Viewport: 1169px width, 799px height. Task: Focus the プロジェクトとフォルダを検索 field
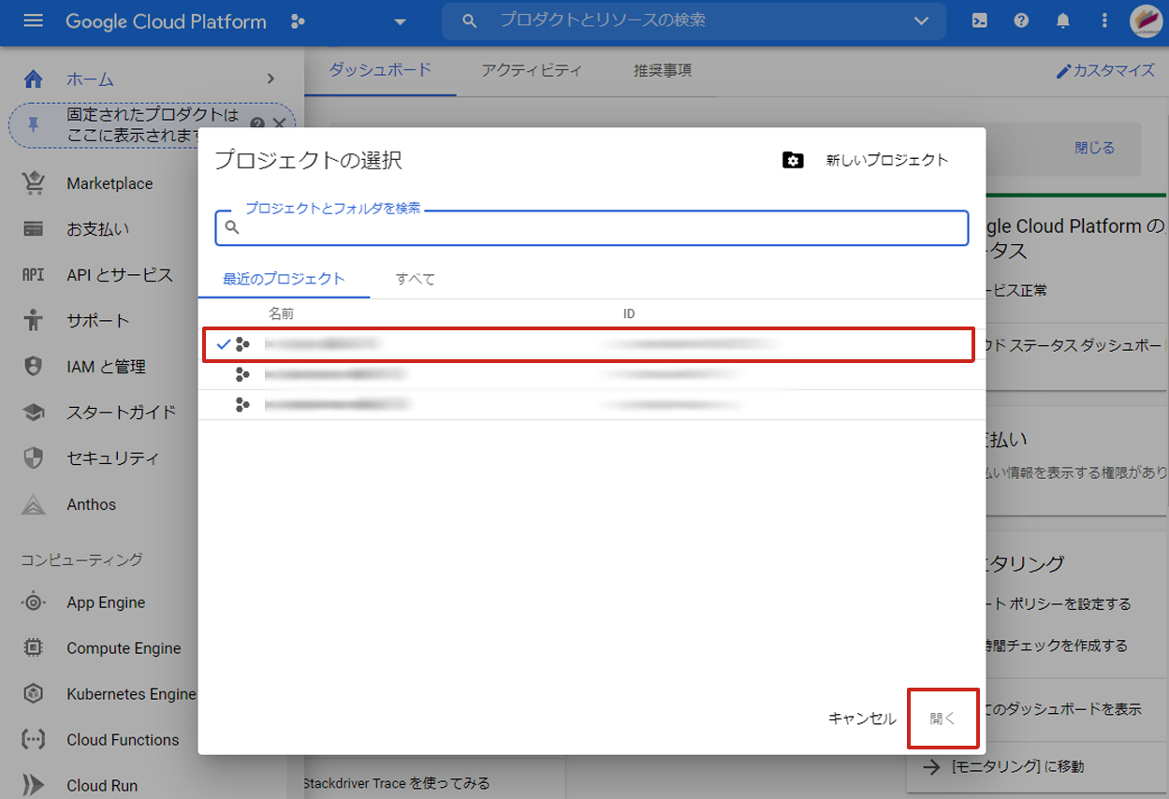pyautogui.click(x=599, y=228)
